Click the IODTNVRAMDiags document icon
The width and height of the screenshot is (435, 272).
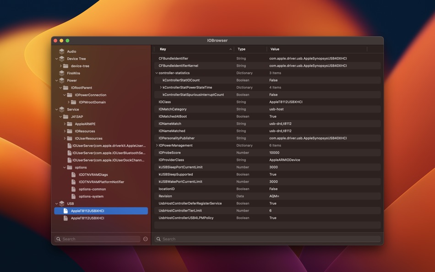coord(74,174)
